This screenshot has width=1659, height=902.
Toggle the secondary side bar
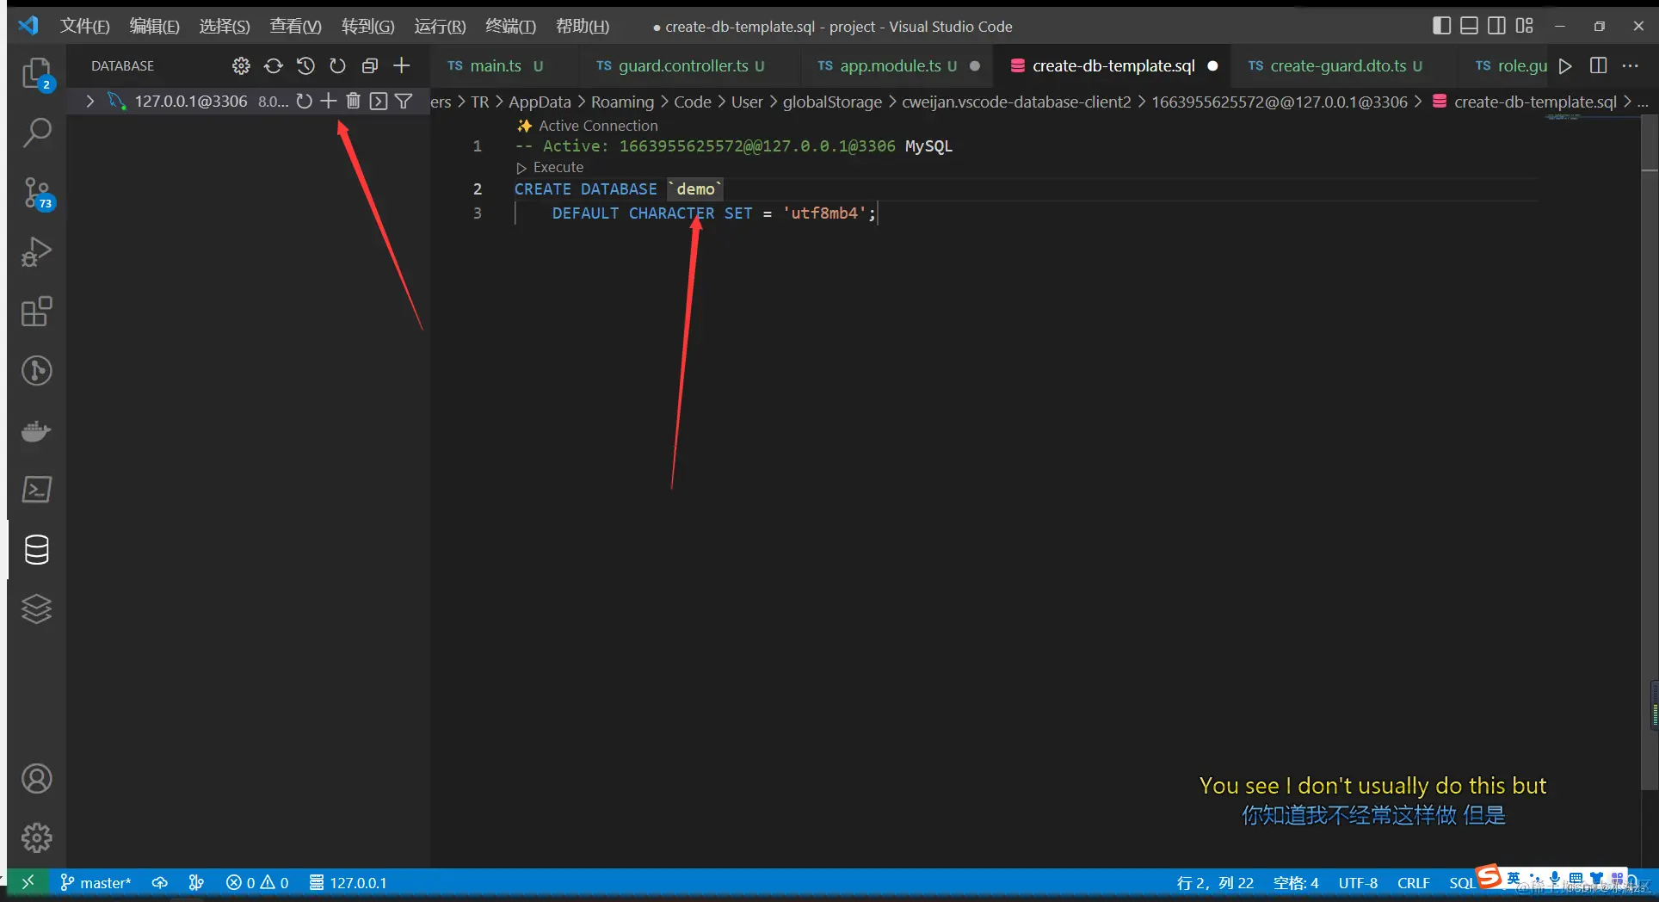click(x=1496, y=26)
